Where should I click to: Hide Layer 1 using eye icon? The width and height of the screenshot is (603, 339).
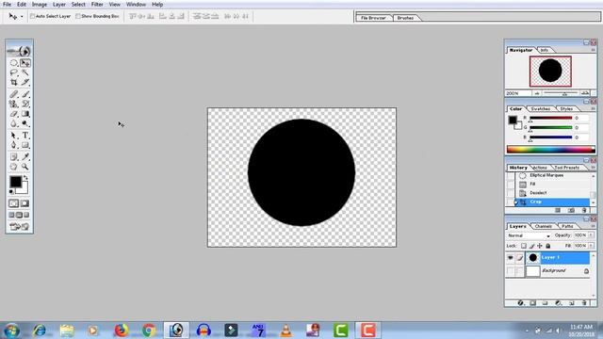[511, 257]
